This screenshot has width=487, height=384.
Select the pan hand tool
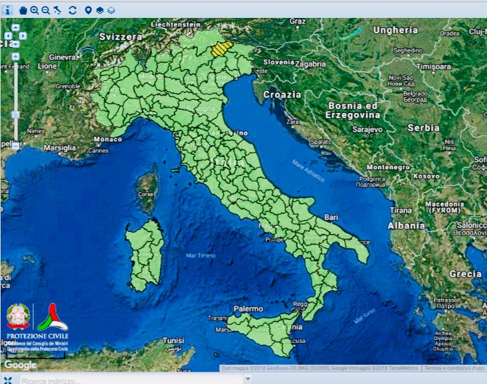click(x=23, y=10)
